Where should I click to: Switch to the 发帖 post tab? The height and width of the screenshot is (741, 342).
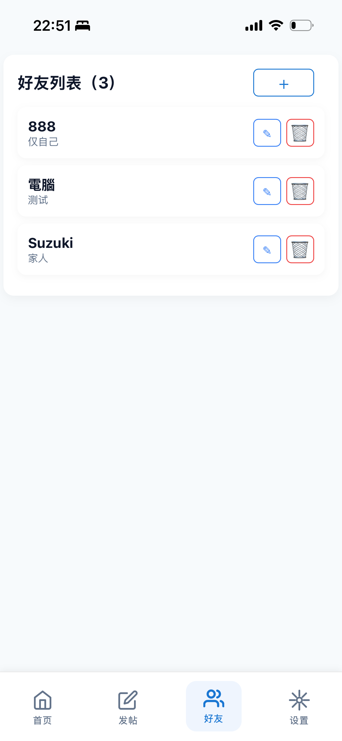point(128,707)
